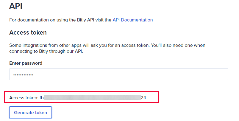Click the blurred gray token region

[93, 97]
